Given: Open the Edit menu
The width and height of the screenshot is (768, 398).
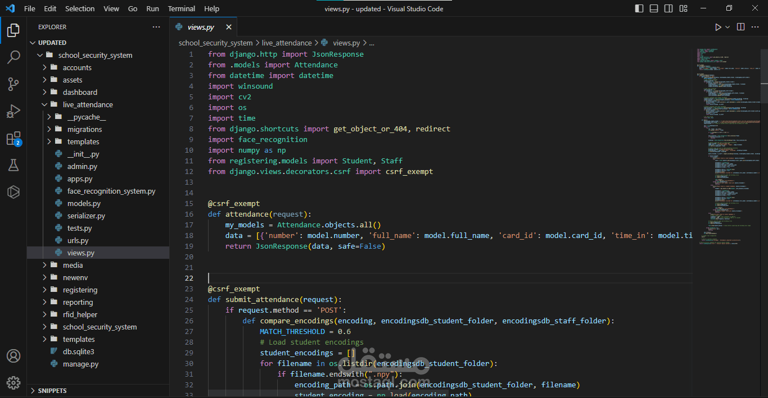Looking at the screenshot, I should 50,8.
